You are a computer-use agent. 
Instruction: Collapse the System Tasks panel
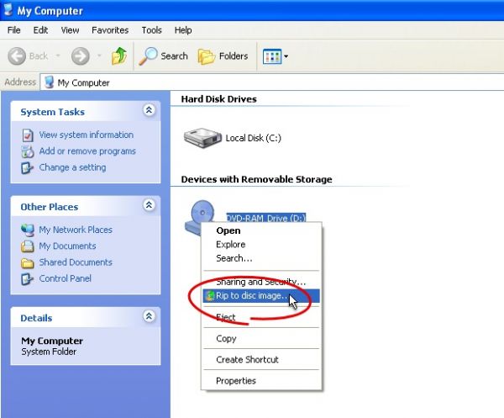[149, 110]
